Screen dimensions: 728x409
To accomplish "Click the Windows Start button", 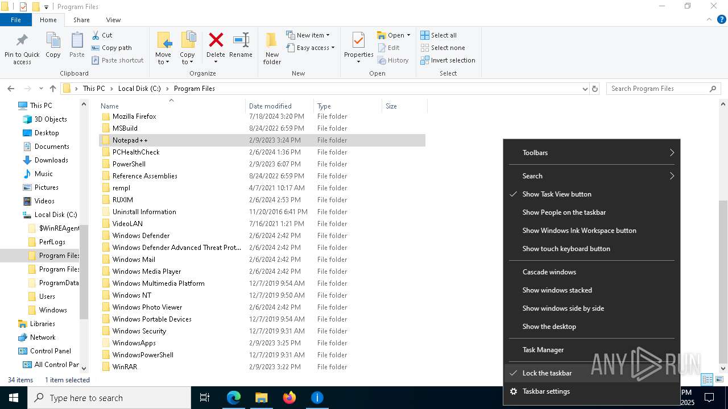I will [x=13, y=398].
